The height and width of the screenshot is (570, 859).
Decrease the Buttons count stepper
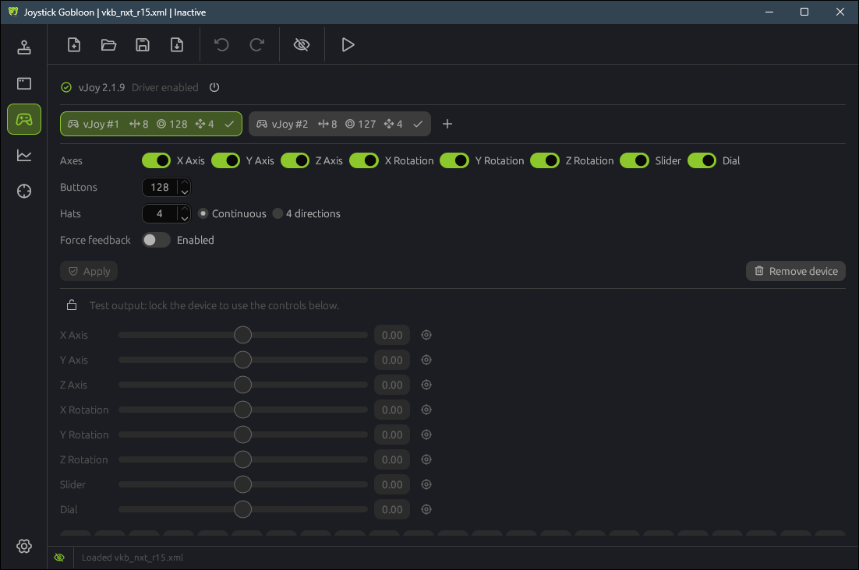185,192
